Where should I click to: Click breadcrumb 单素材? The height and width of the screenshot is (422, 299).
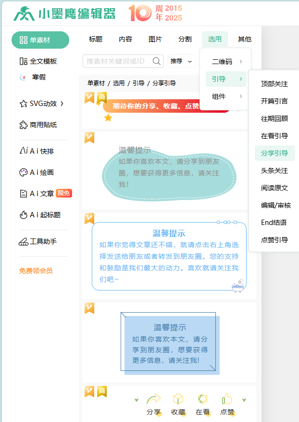click(96, 83)
